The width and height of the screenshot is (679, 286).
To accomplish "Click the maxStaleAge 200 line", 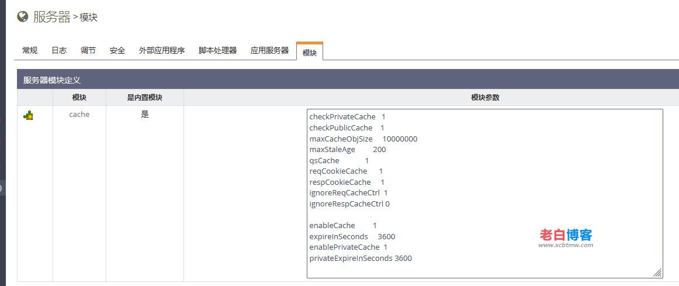I will (348, 150).
